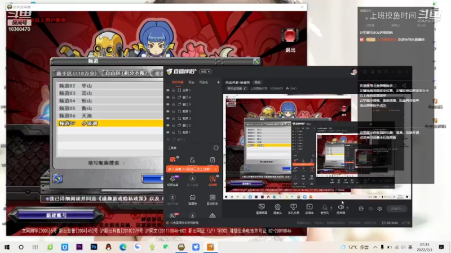Toggle visibility of 截屏3 source
The height and width of the screenshot is (253, 451).
pyautogui.click(x=168, y=111)
